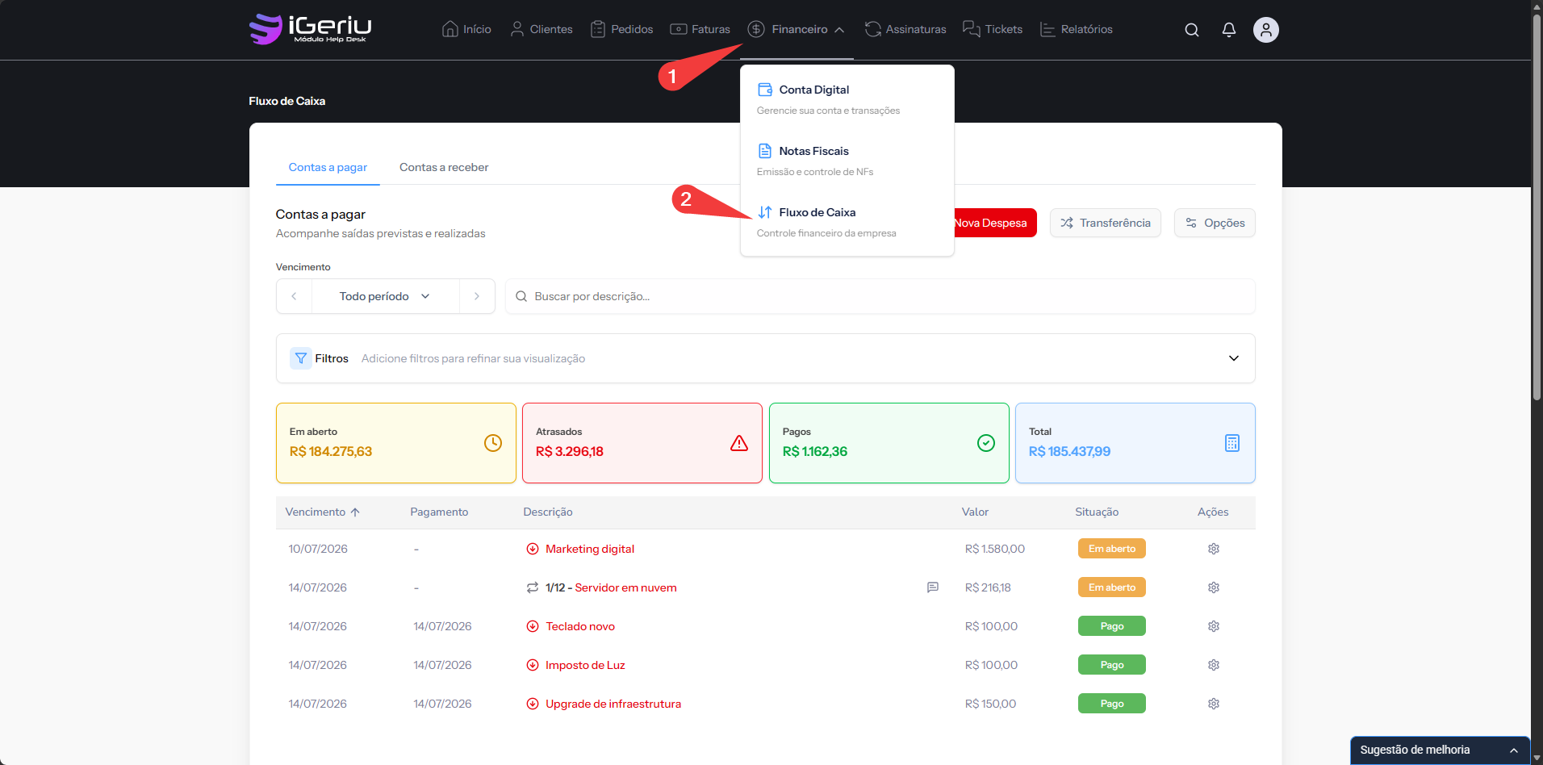Screen dimensions: 1543x765
Task: Select Fluxo de Caixa from Financeiro menu
Action: click(847, 222)
